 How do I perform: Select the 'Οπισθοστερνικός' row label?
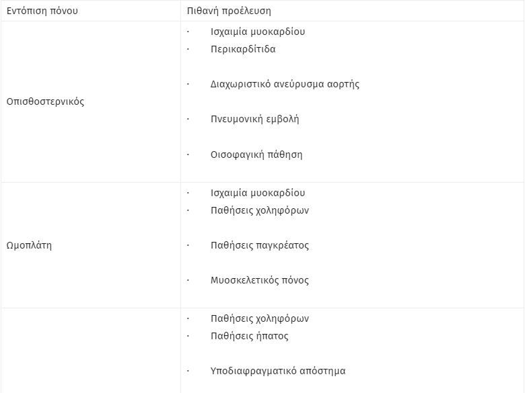[x=45, y=101]
